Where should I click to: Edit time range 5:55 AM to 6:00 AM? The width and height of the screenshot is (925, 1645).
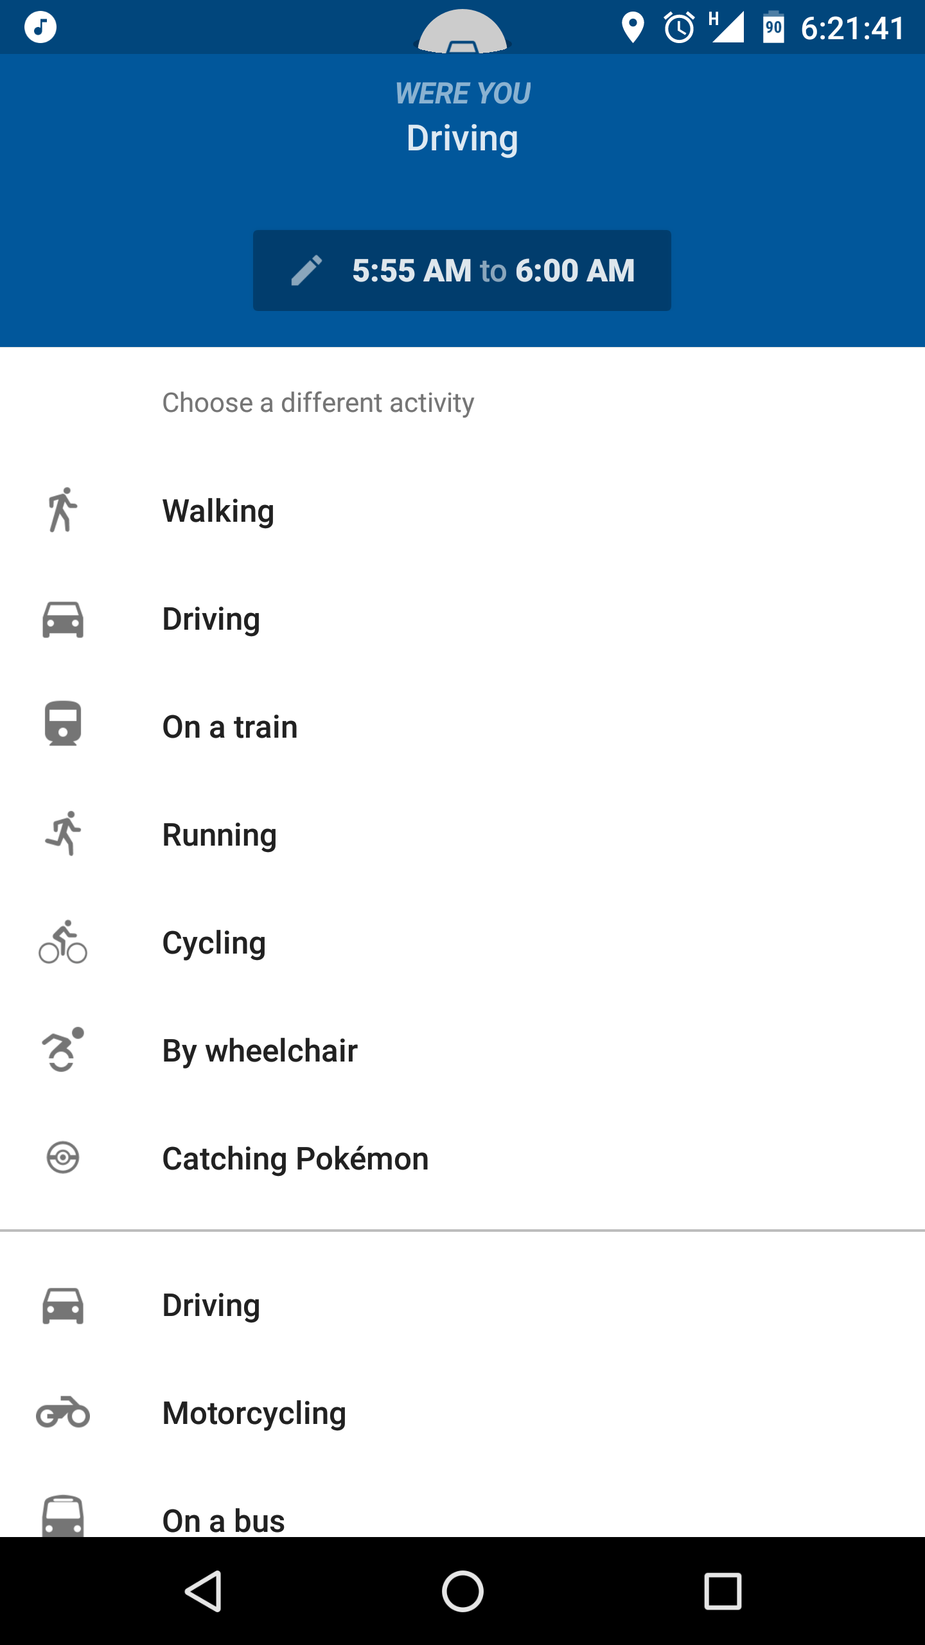[x=492, y=271]
